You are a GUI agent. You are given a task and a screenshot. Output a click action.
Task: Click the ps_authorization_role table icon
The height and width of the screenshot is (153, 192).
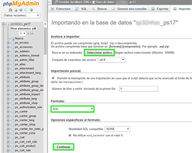[x=12, y=107]
